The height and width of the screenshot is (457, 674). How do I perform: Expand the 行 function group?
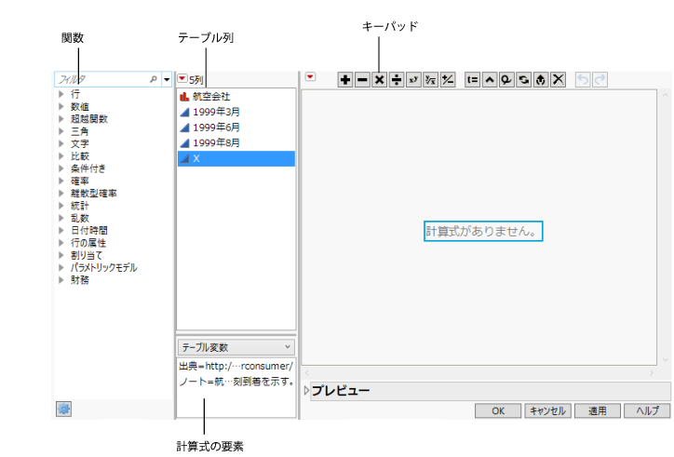click(x=61, y=94)
